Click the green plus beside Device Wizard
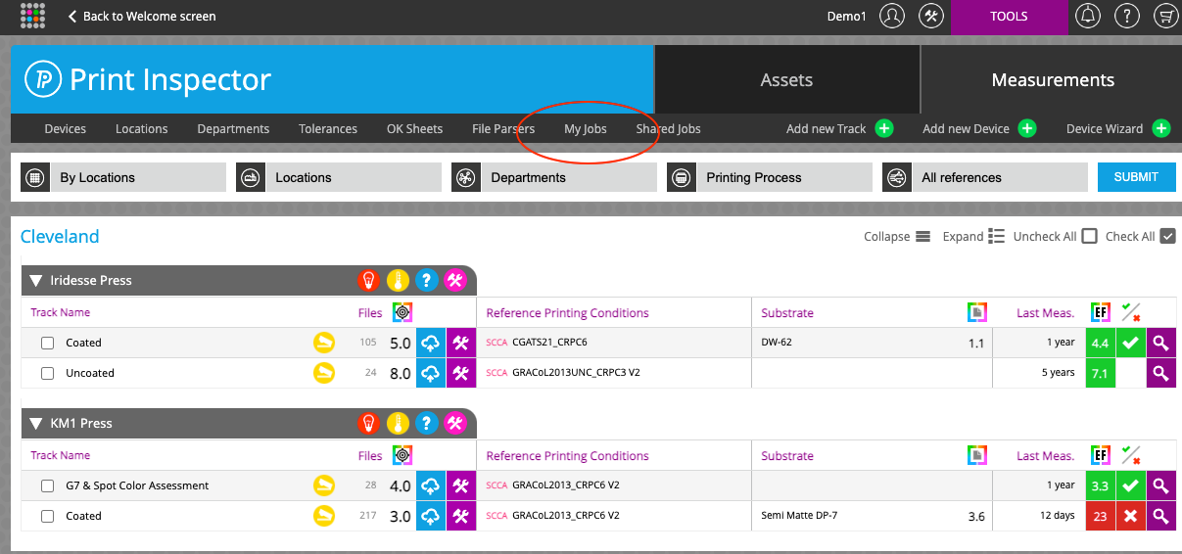Image resolution: width=1182 pixels, height=554 pixels. 1160,128
